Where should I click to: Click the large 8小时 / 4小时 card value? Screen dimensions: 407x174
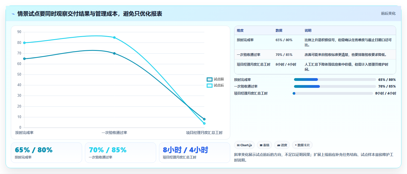[x=185, y=150]
